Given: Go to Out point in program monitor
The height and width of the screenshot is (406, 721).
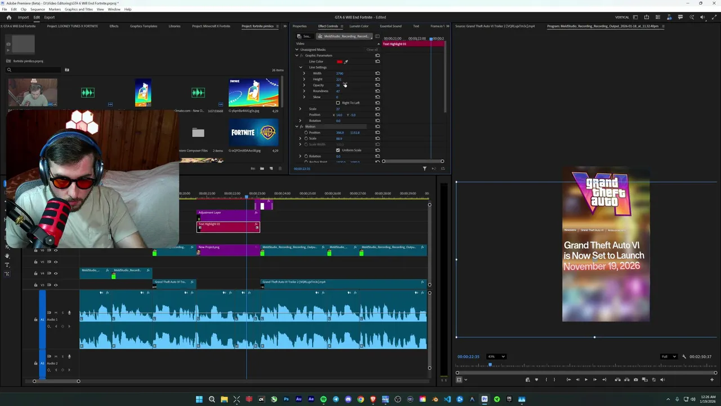Looking at the screenshot, I should click(x=604, y=379).
